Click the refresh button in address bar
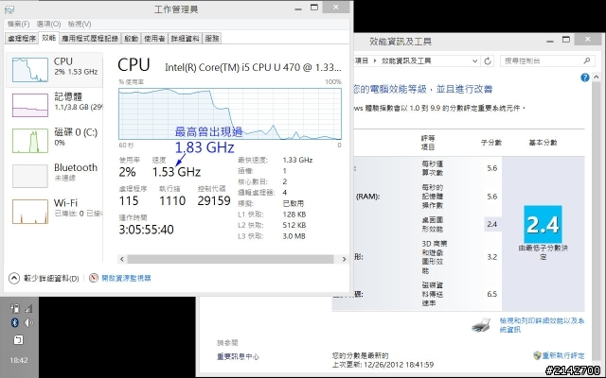The image size is (606, 378). coord(488,60)
